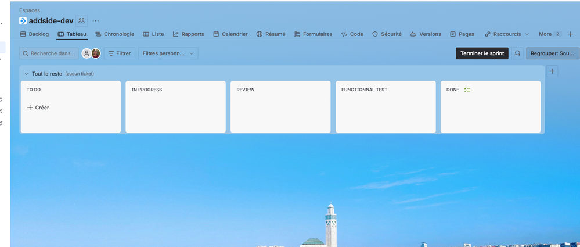
Task: Open the Filtrer button
Action: (x=120, y=53)
